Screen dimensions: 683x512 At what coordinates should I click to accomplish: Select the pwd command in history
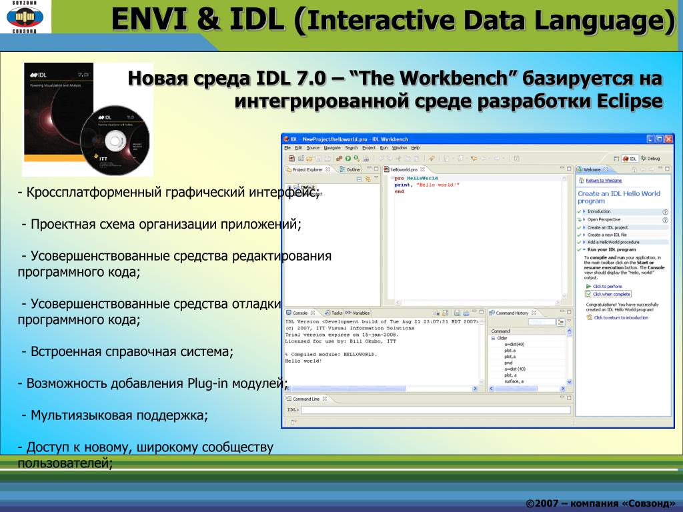508,363
